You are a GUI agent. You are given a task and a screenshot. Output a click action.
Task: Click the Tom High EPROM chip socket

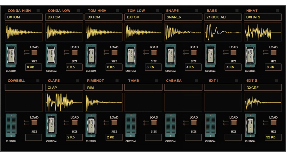91,56
